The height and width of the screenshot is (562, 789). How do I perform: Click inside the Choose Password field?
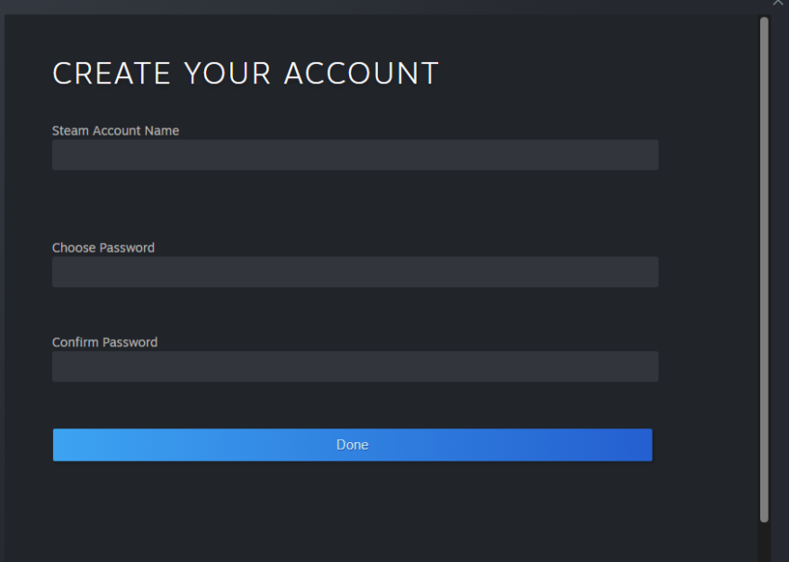[x=355, y=272]
